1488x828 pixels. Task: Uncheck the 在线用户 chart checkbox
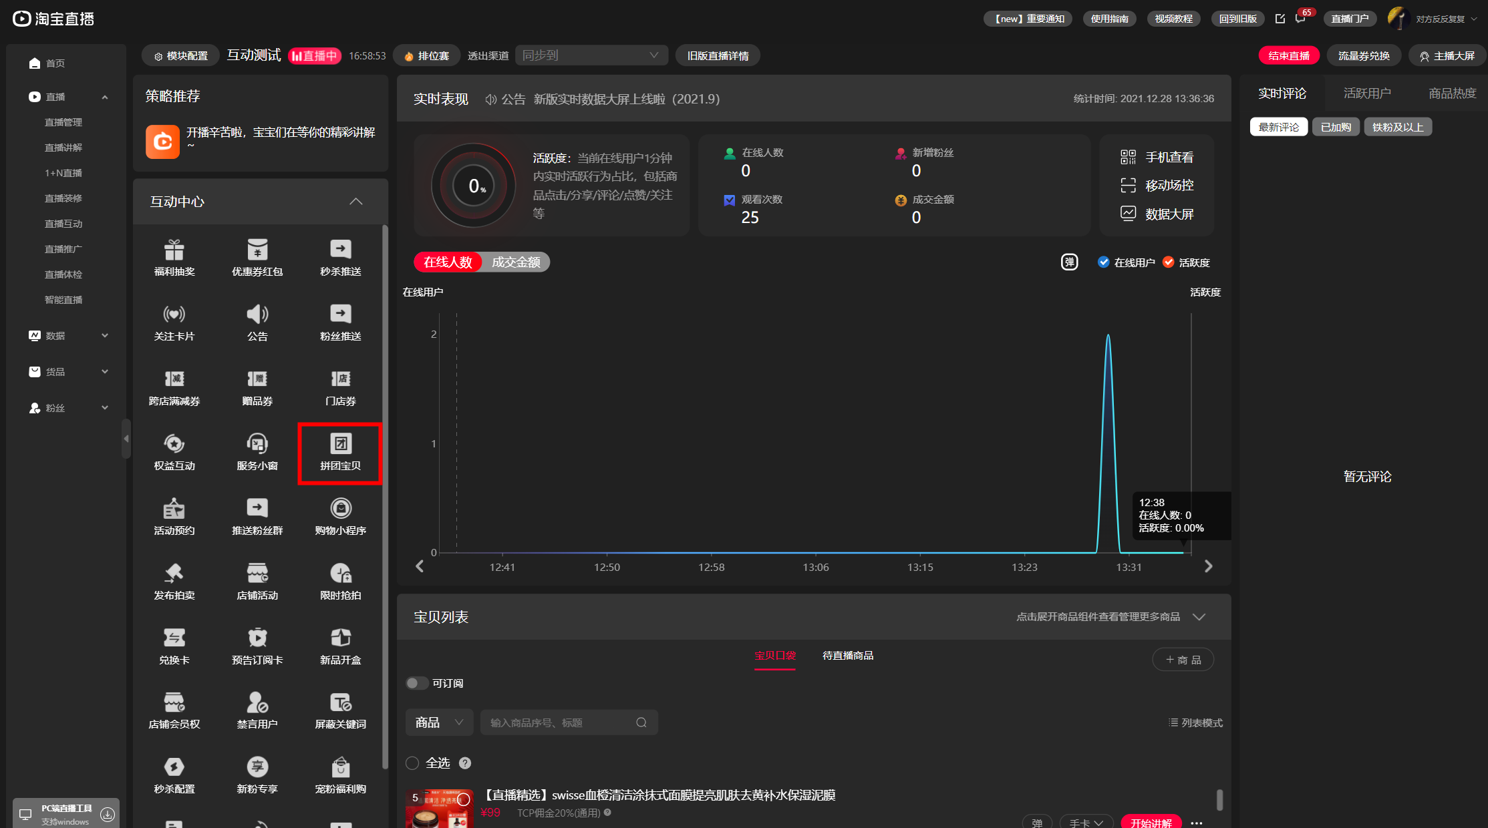(1103, 262)
